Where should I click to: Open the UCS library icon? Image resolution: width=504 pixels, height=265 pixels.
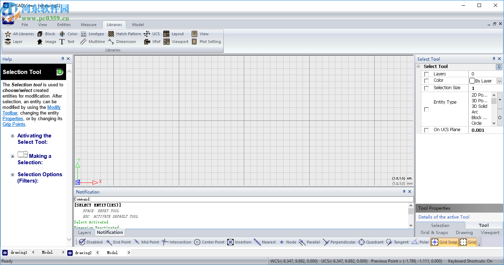147,34
